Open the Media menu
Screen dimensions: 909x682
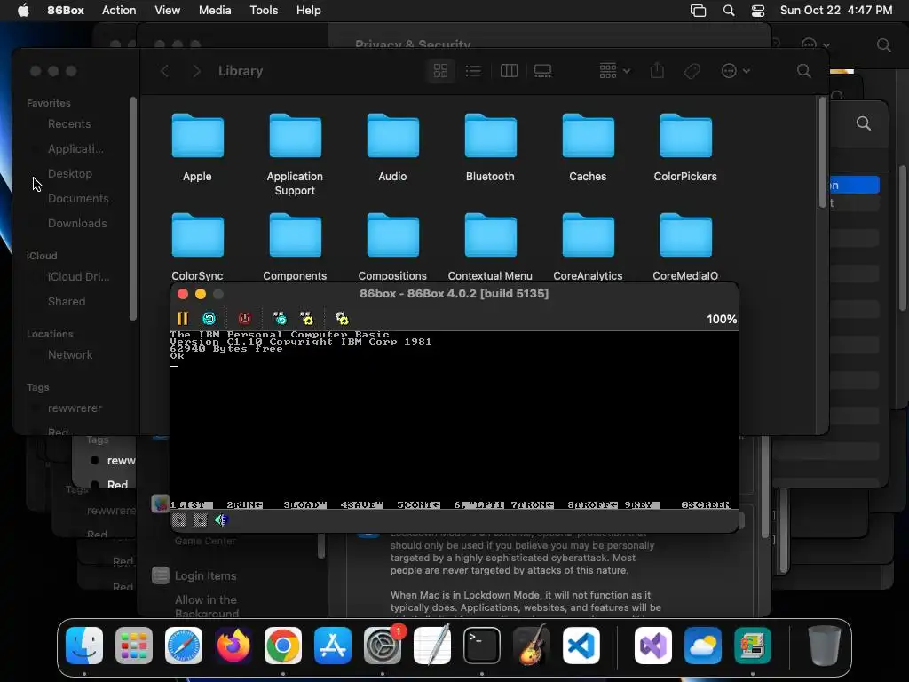coord(215,11)
